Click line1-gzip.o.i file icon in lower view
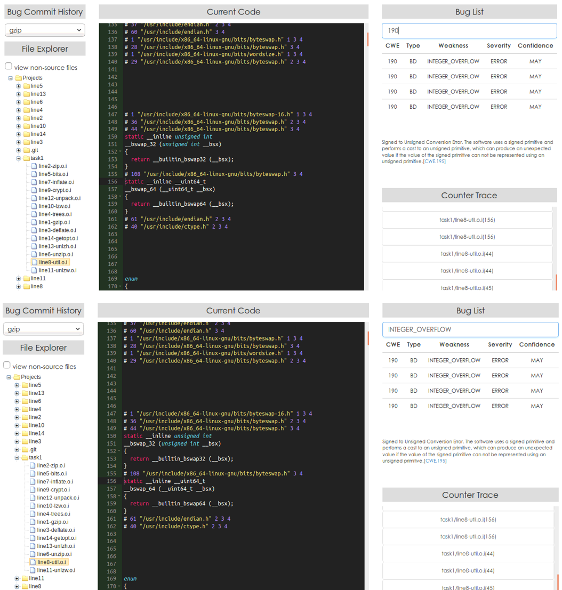The height and width of the screenshot is (590, 562). (x=33, y=522)
